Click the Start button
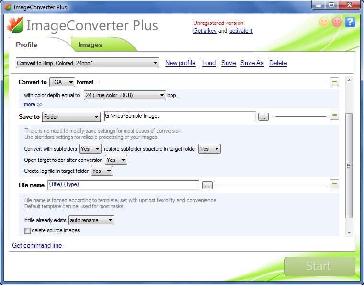This screenshot has width=364, height=285. tap(319, 266)
